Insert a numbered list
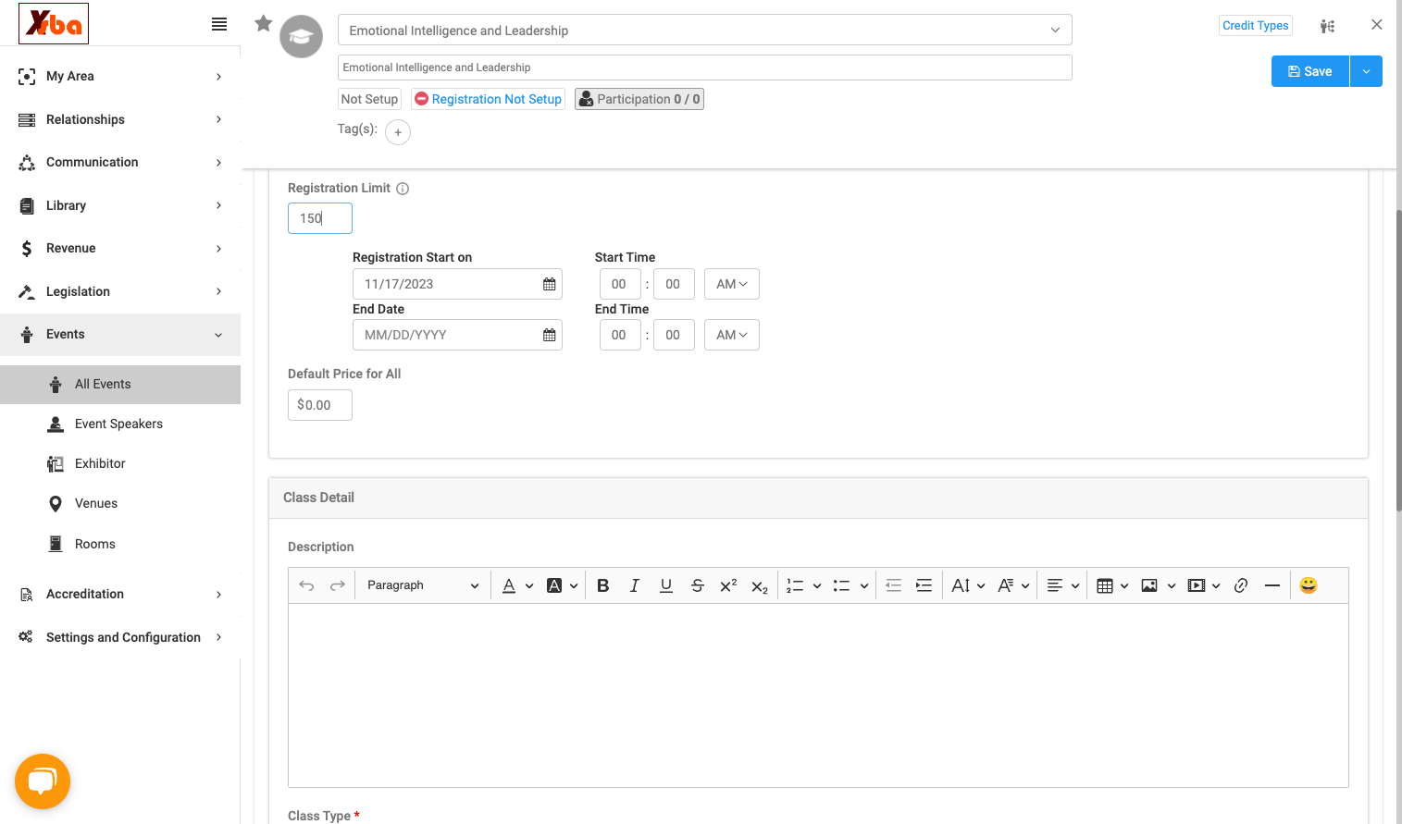Screen dimensions: 1402x824 795,585
